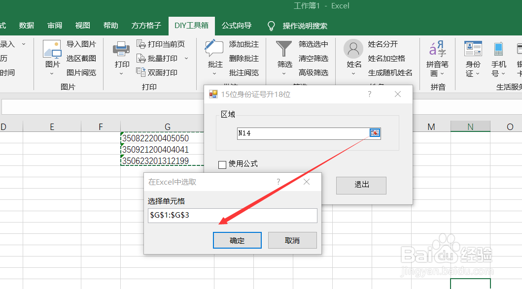Click the lightbulb 操作说明搜索 icon
The width and height of the screenshot is (522, 289).
pyautogui.click(x=271, y=26)
